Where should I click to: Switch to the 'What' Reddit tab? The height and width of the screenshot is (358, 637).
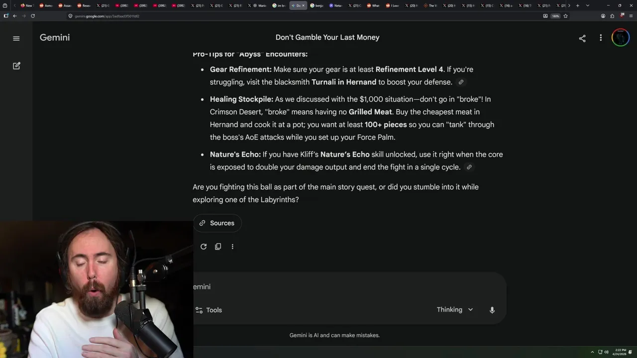373,5
